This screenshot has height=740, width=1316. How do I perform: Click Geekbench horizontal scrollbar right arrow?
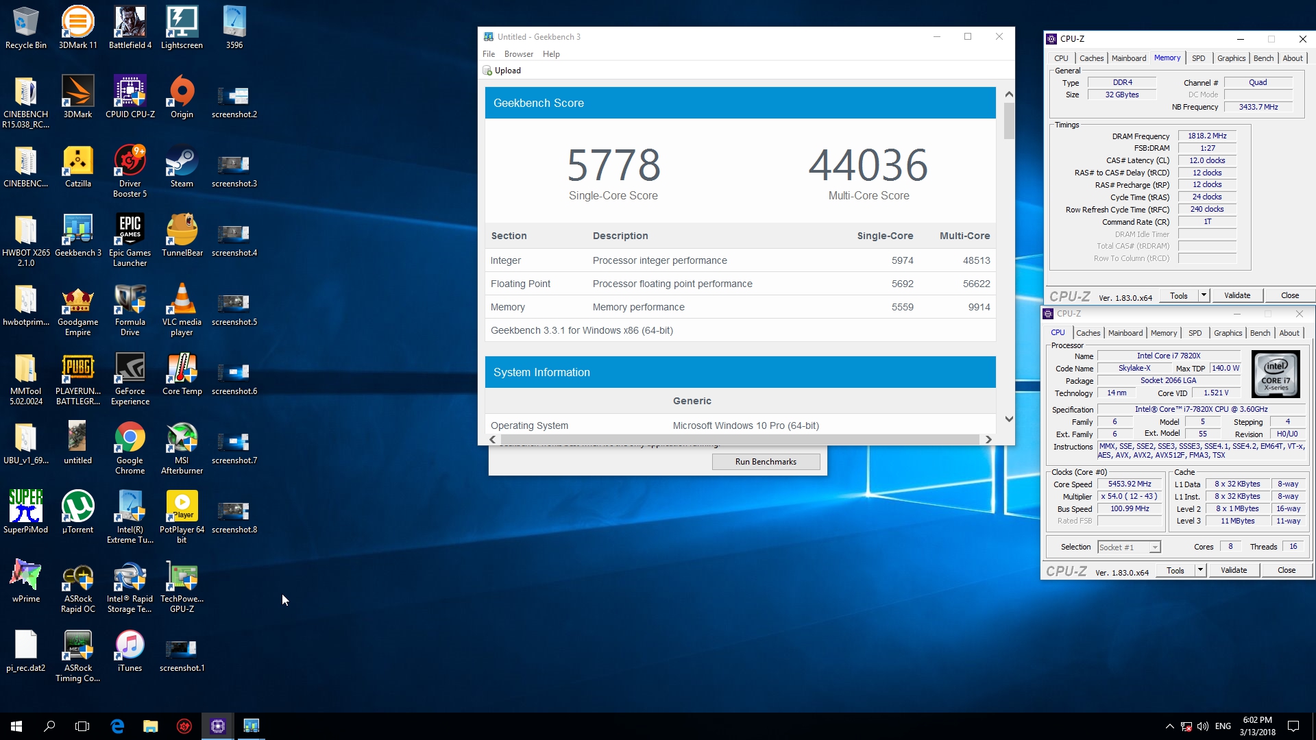pyautogui.click(x=988, y=439)
